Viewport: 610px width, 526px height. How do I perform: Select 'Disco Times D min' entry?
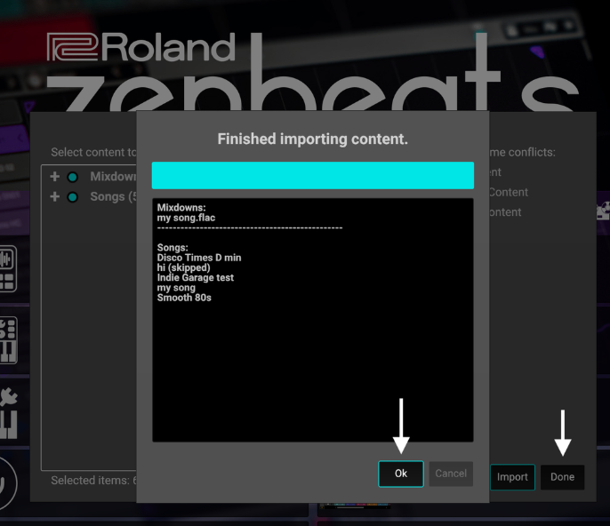click(199, 258)
